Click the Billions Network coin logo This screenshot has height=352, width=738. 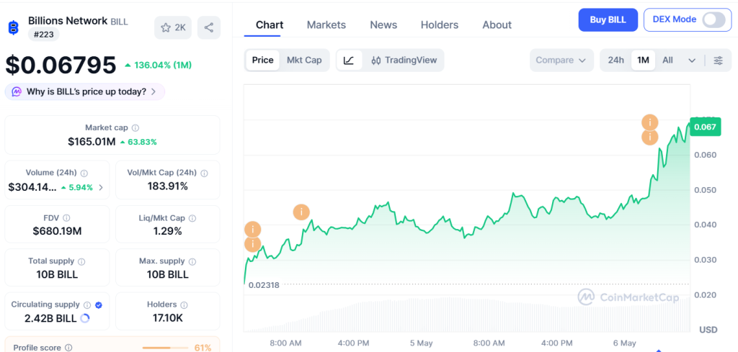[x=14, y=28]
